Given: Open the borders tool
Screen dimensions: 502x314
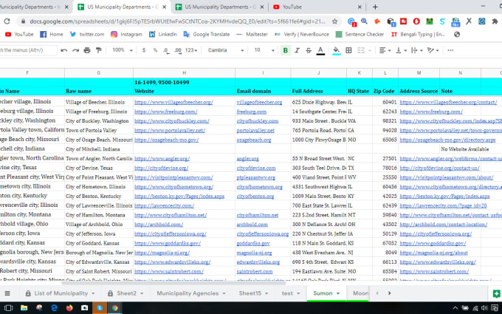Looking at the screenshot, I should 348,50.
